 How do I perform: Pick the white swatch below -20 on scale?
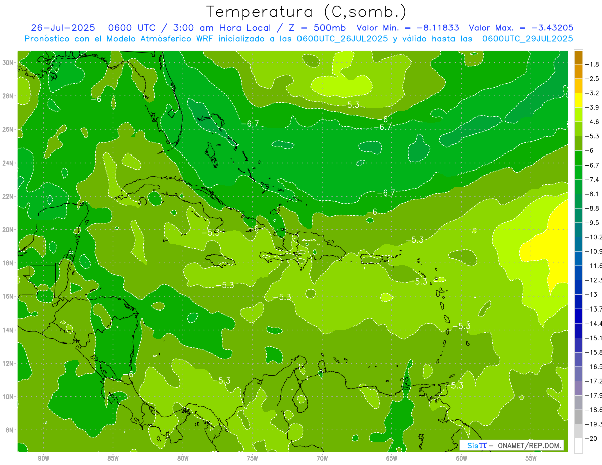pyautogui.click(x=578, y=446)
